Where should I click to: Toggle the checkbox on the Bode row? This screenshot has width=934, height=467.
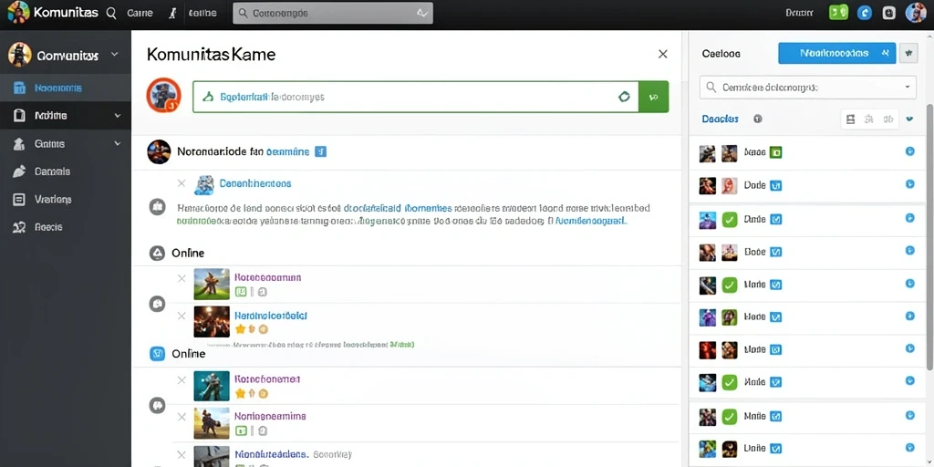coord(775,252)
